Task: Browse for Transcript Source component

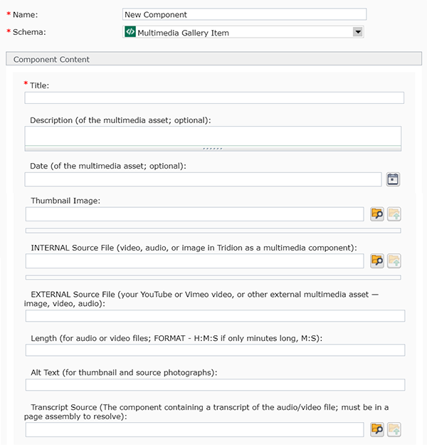Action: pos(377,429)
